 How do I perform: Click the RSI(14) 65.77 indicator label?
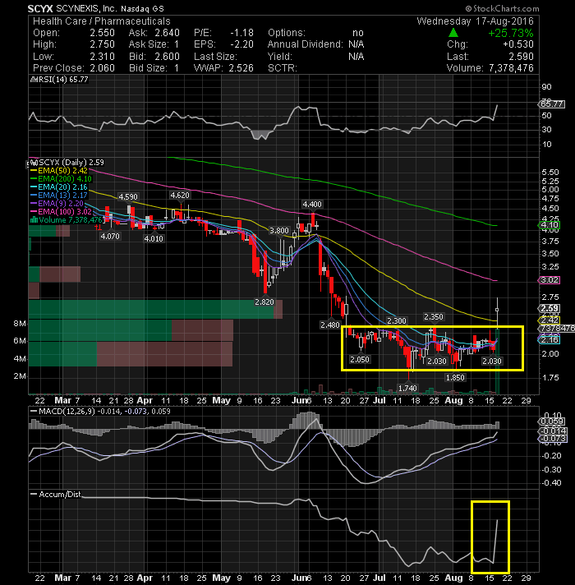[62, 80]
